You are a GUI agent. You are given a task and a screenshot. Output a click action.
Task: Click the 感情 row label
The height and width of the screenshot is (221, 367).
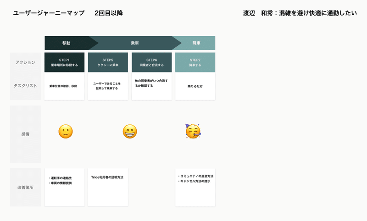tap(25, 134)
